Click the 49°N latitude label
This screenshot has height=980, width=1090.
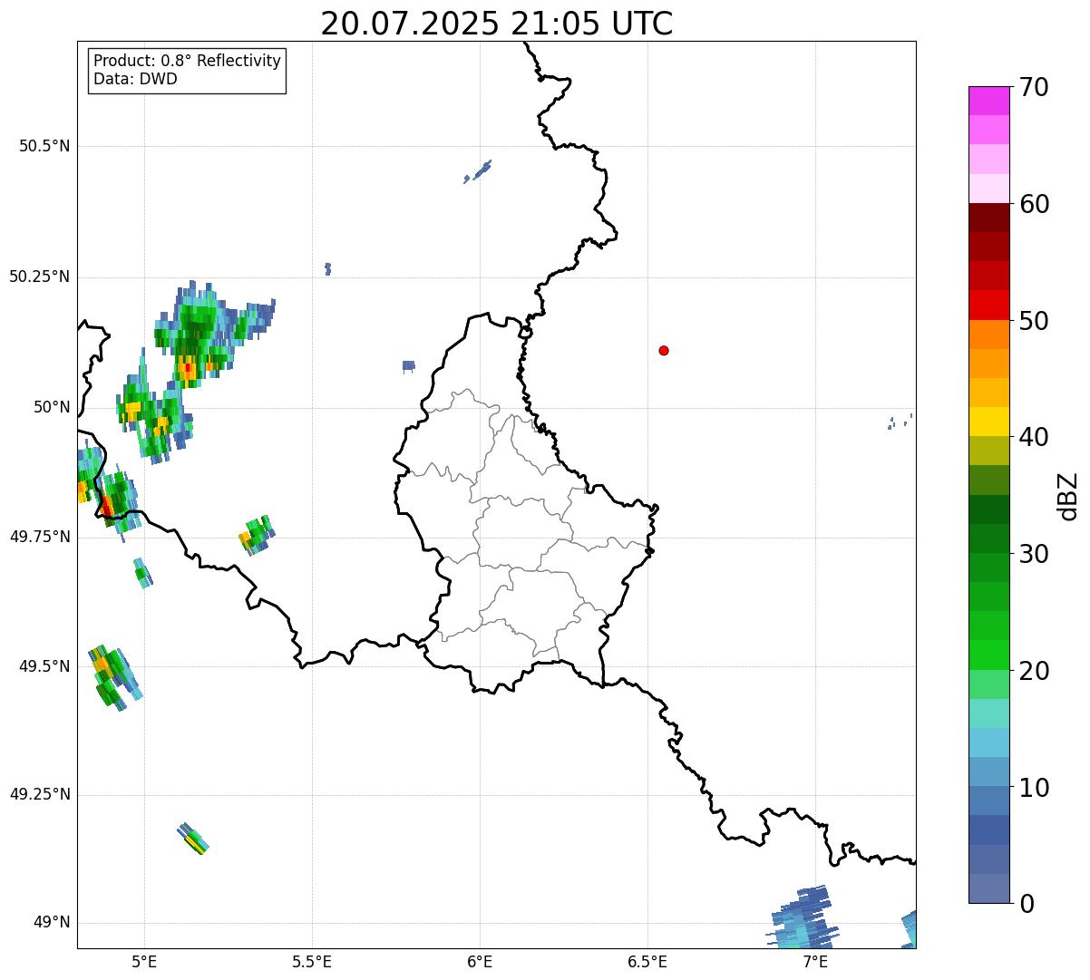pos(52,923)
